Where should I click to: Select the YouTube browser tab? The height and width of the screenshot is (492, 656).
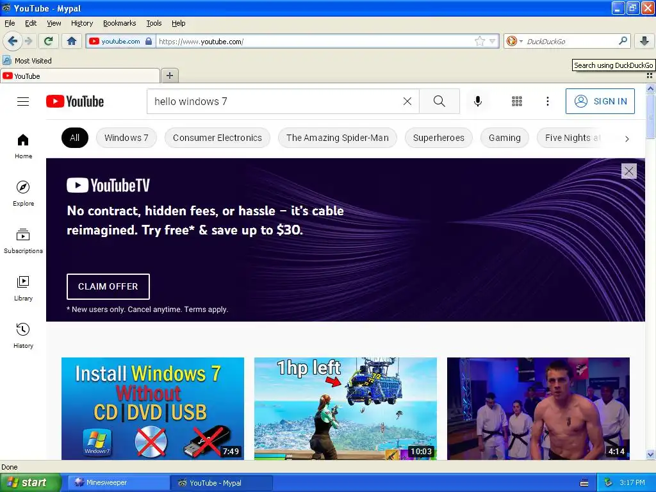click(x=80, y=76)
